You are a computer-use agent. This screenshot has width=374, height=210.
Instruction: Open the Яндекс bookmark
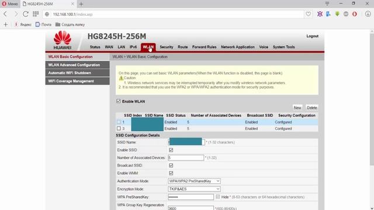point(23,24)
